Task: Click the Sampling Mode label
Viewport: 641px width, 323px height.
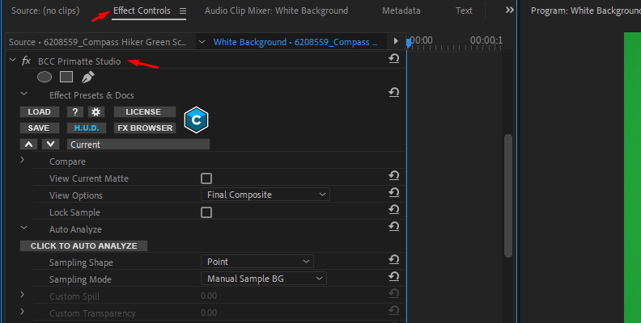Action: click(80, 279)
